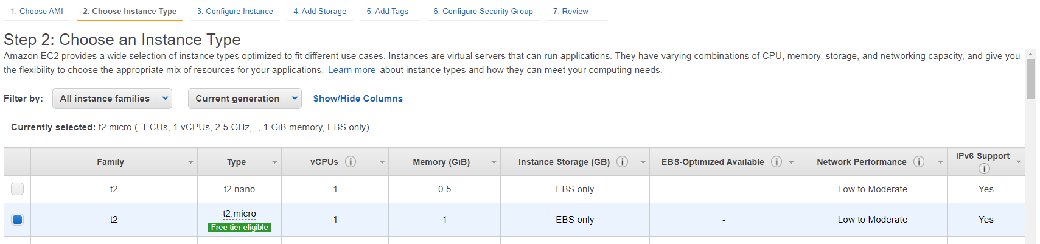Select the t2.nano instance checkbox
The width and height of the screenshot is (1040, 244).
[18, 189]
